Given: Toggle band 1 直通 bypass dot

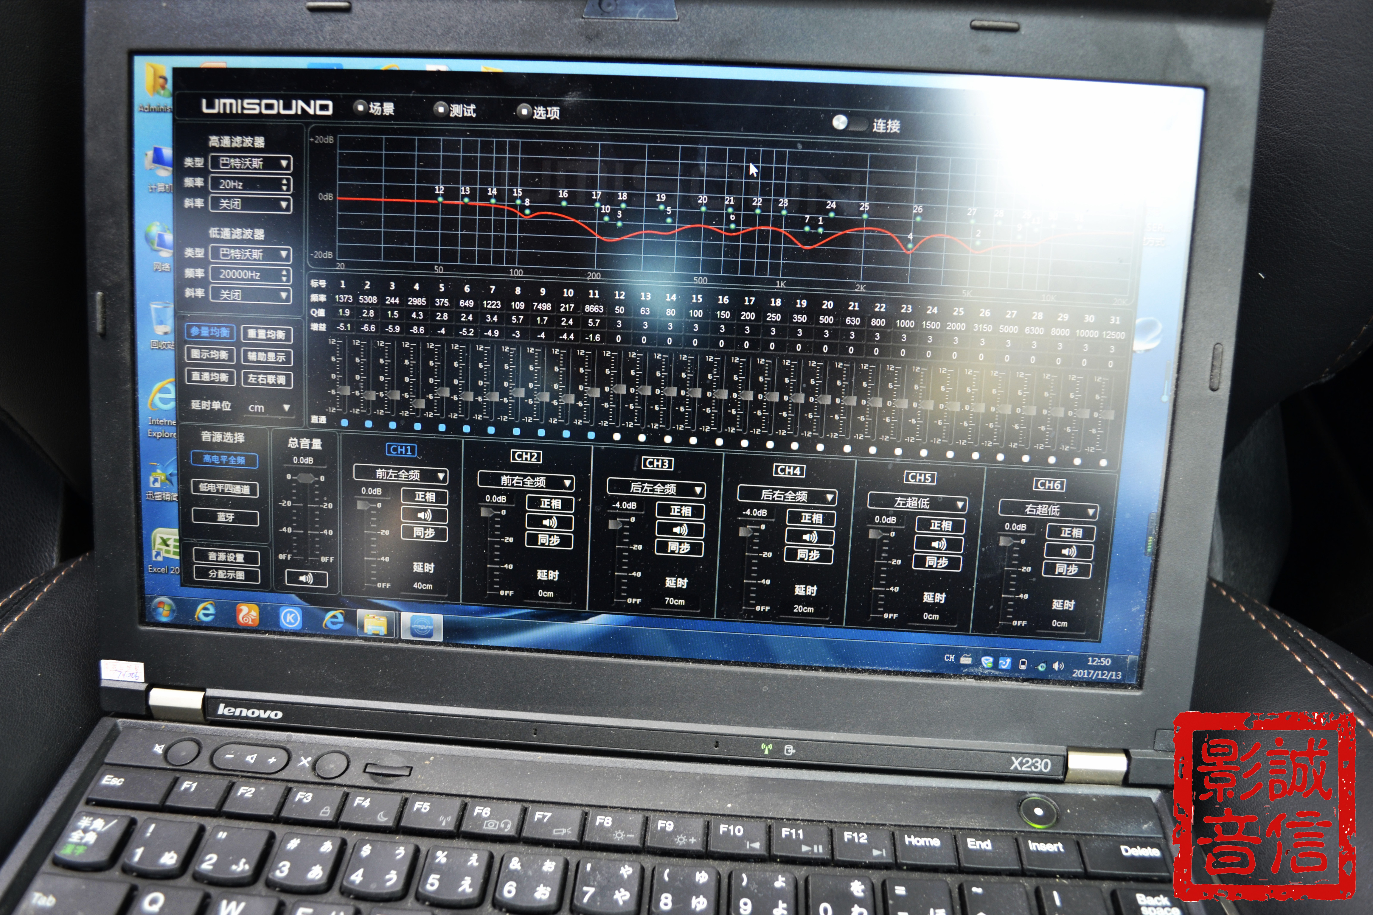Looking at the screenshot, I should (344, 422).
